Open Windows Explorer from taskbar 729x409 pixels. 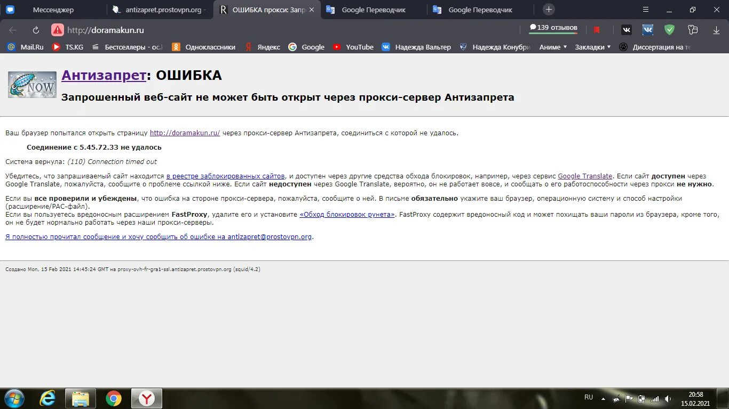coord(81,398)
